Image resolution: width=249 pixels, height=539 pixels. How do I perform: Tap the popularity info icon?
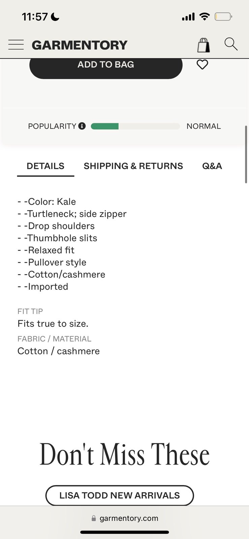click(82, 126)
